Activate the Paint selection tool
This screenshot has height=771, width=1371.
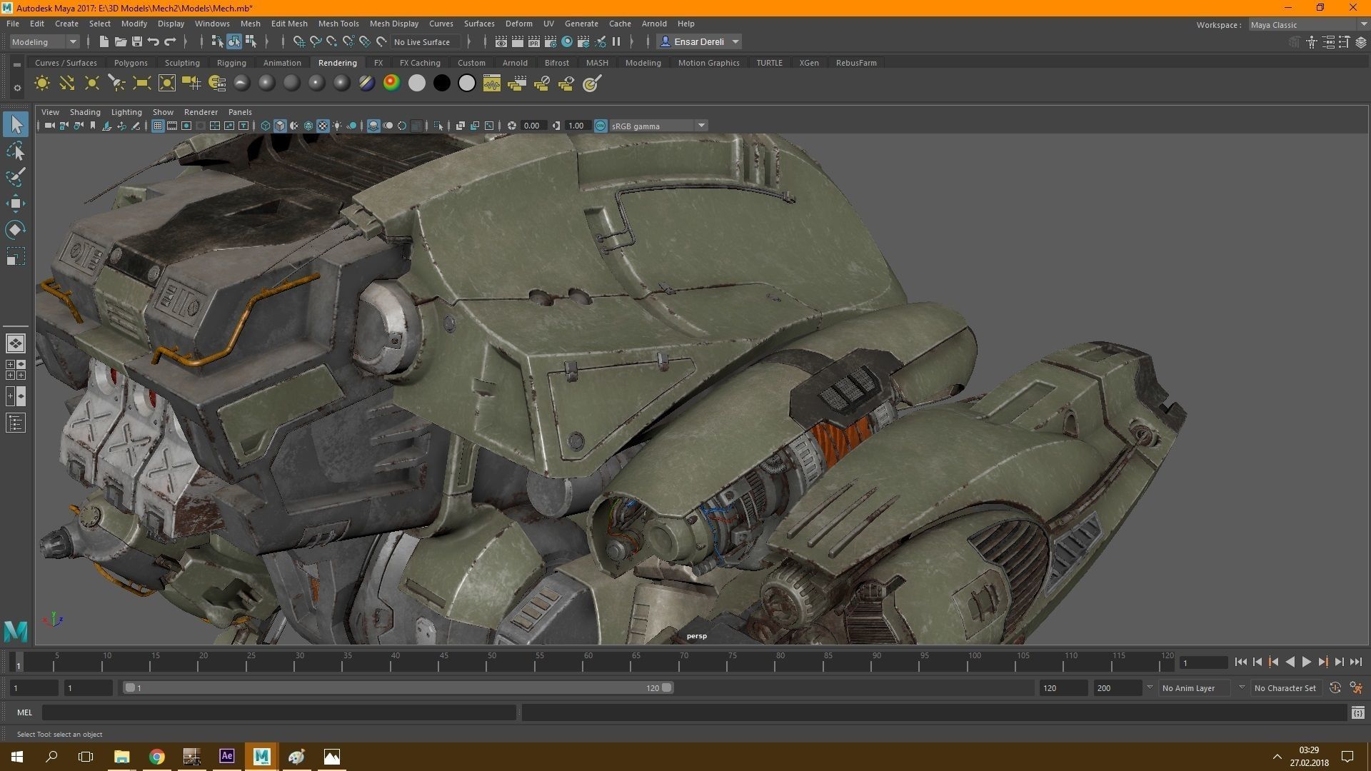tap(16, 177)
